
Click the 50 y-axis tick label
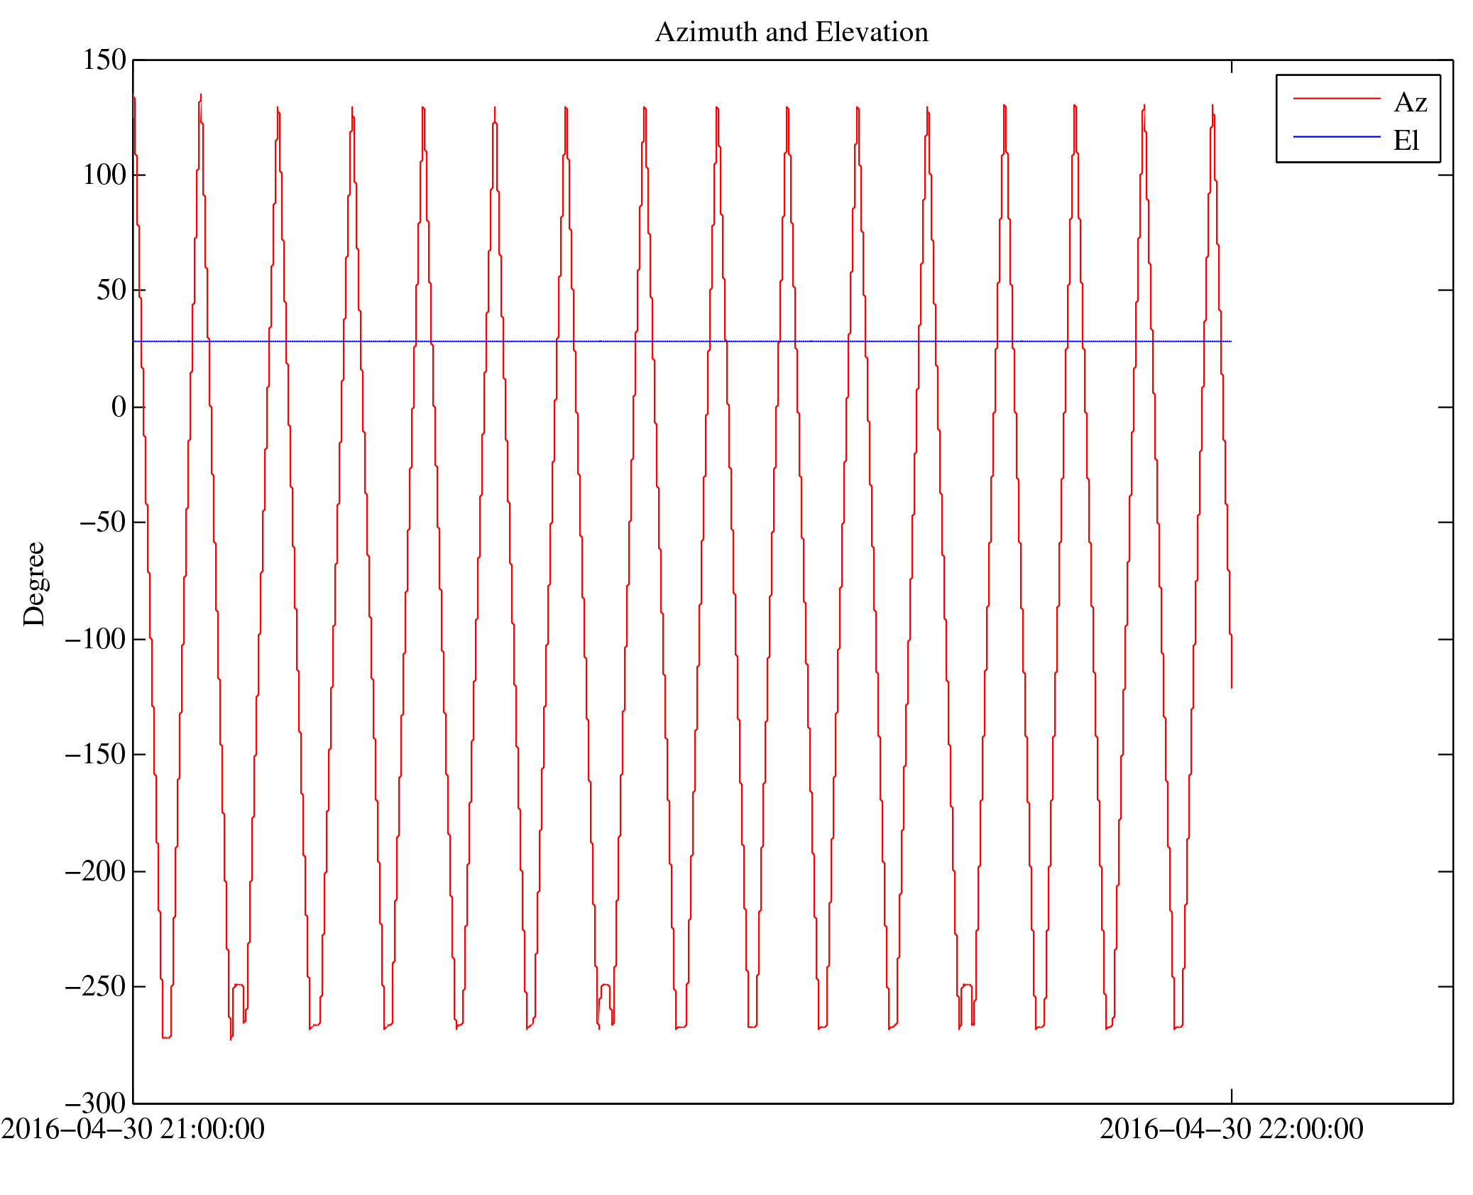tap(111, 290)
